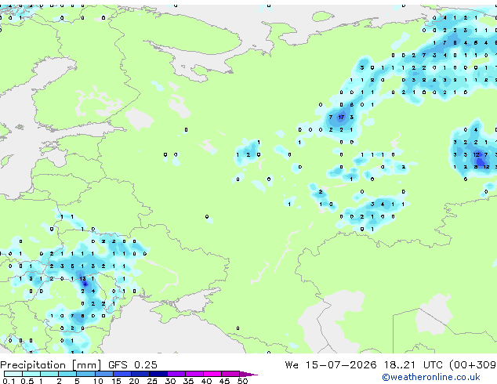This screenshot has height=384, width=497.
Task: Click the legend arrow tip above 50
Action: pyautogui.click(x=248, y=375)
